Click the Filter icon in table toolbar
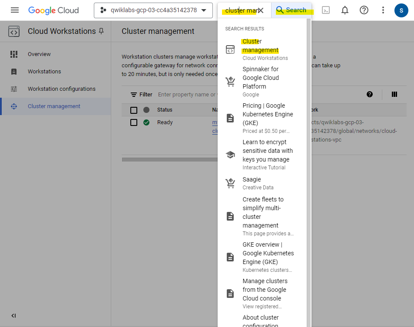 point(134,95)
